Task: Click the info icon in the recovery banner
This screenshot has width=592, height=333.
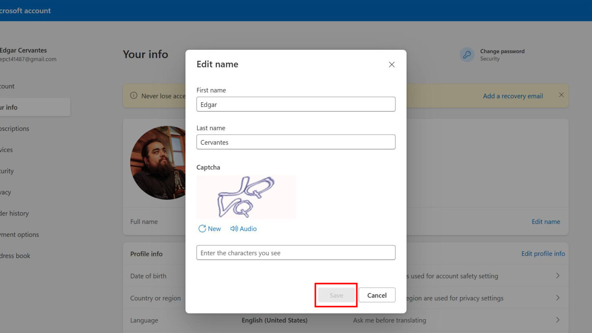Action: point(134,96)
